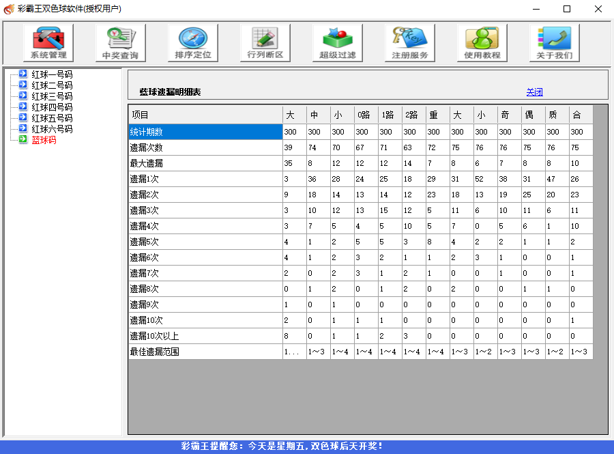614x454 pixels.
Task: Select the 遗漏1次 row label
Action: click(x=205, y=179)
